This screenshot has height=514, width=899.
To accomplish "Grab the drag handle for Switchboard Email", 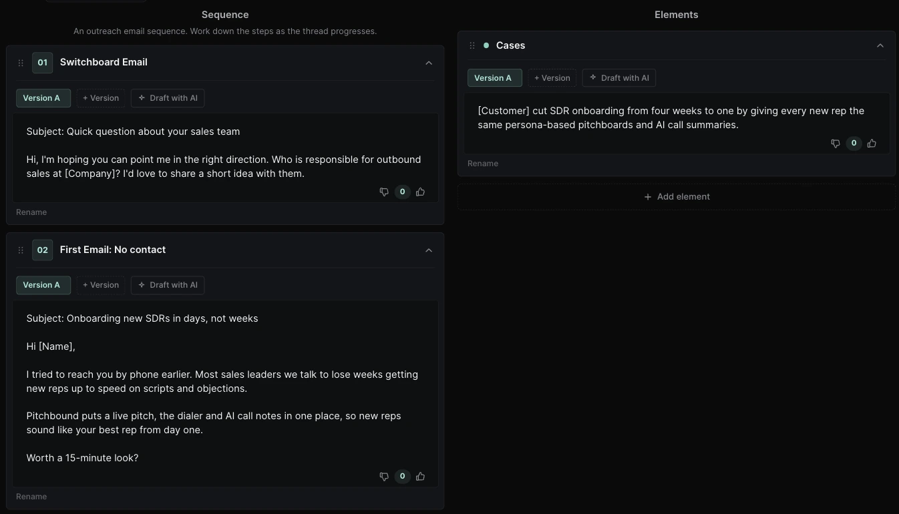I will [x=21, y=63].
